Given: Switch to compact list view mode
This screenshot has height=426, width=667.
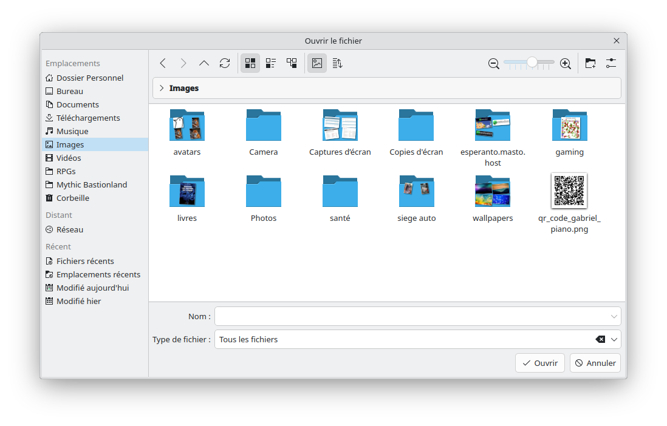Looking at the screenshot, I should coord(271,63).
